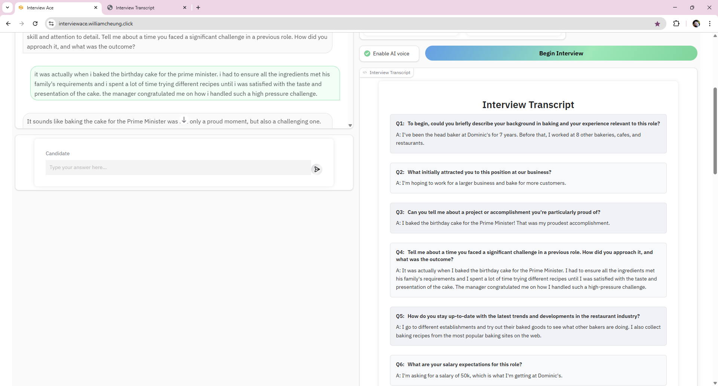The image size is (718, 386).
Task: Open the Interview Transcript panel tab
Action: (386, 73)
